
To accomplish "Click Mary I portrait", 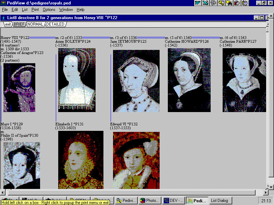I will pos(22,165).
